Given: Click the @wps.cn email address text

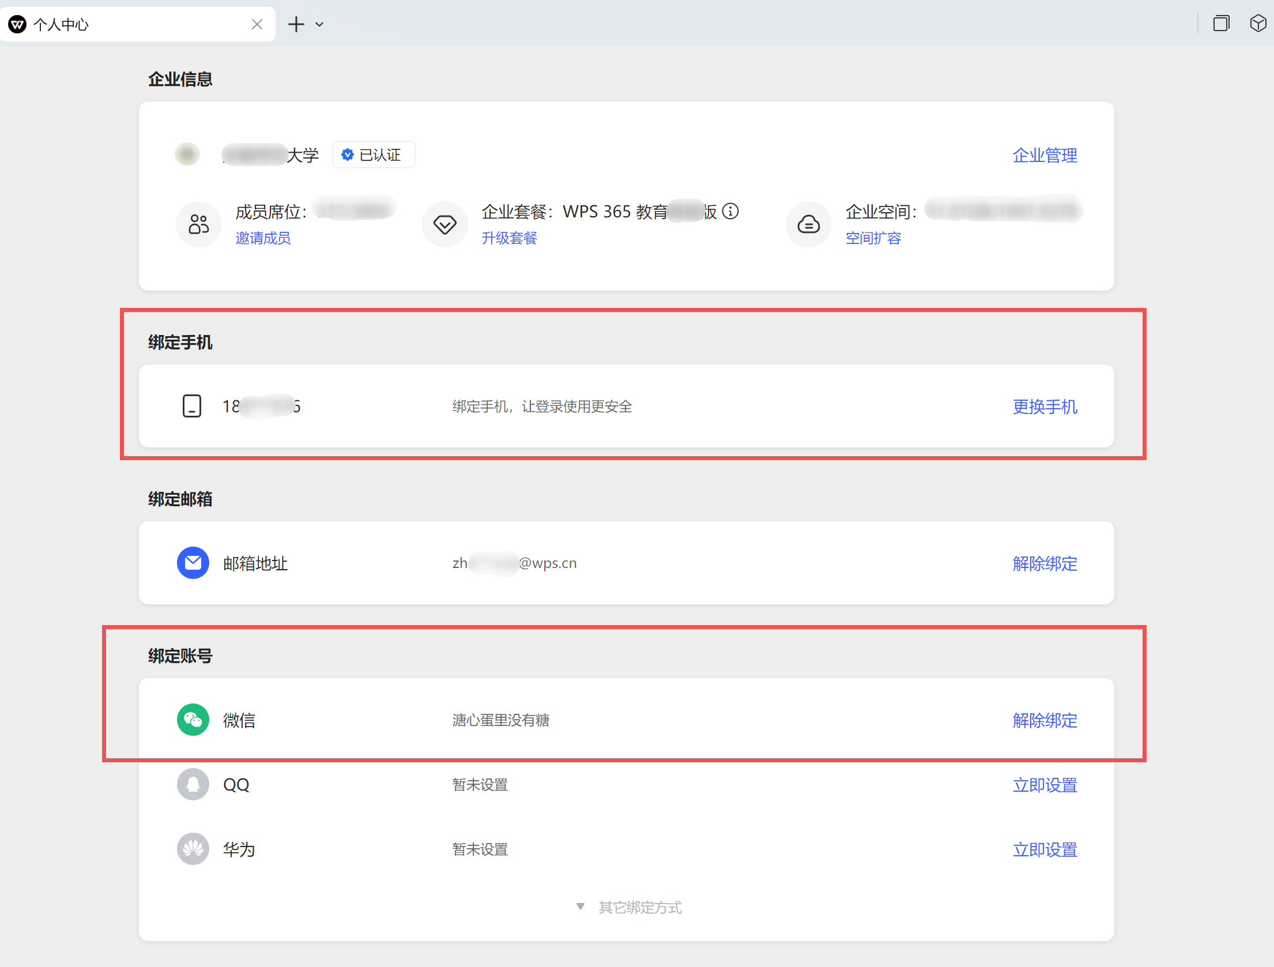Looking at the screenshot, I should tap(514, 563).
